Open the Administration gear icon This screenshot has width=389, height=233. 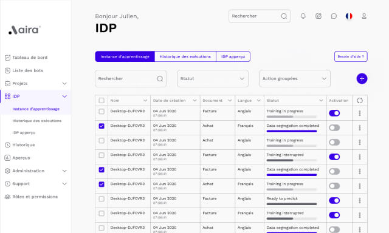tap(7, 171)
